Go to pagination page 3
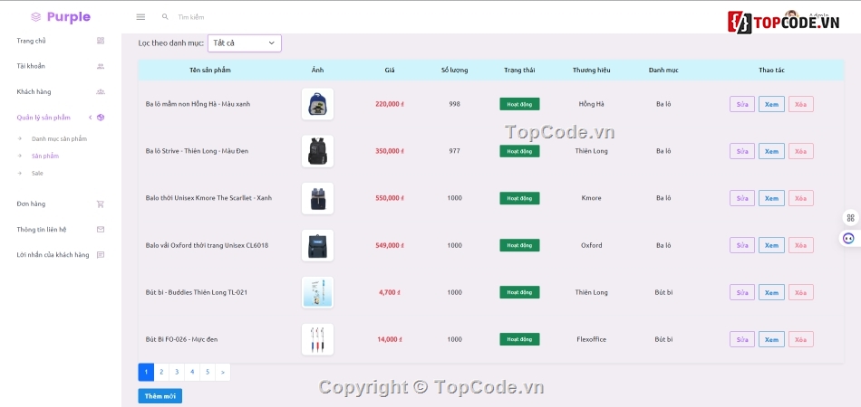The height and width of the screenshot is (407, 861). click(x=177, y=372)
